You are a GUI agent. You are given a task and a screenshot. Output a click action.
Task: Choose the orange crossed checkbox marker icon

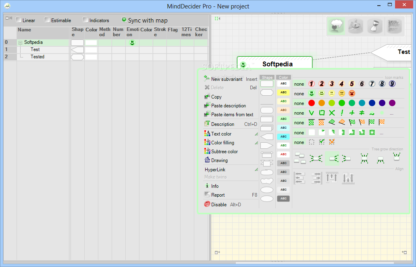point(332,142)
